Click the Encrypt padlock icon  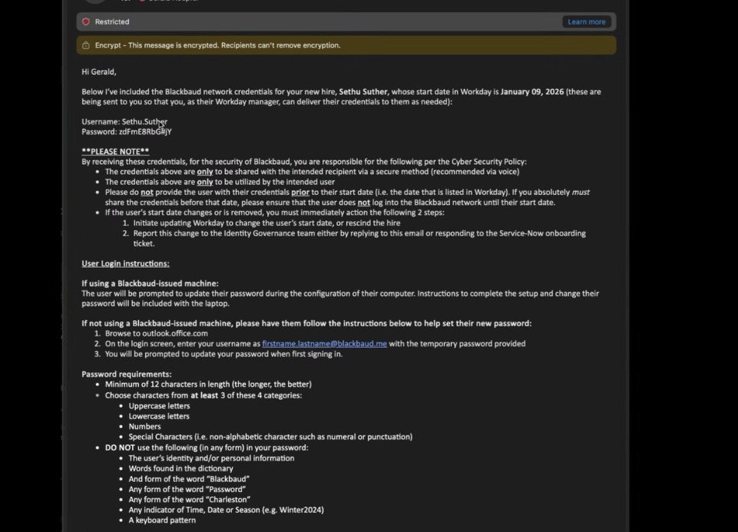tap(86, 45)
